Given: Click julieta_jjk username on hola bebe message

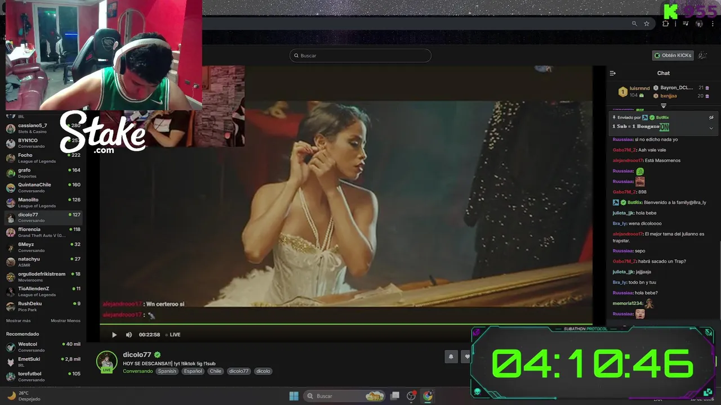Looking at the screenshot, I should [623, 213].
